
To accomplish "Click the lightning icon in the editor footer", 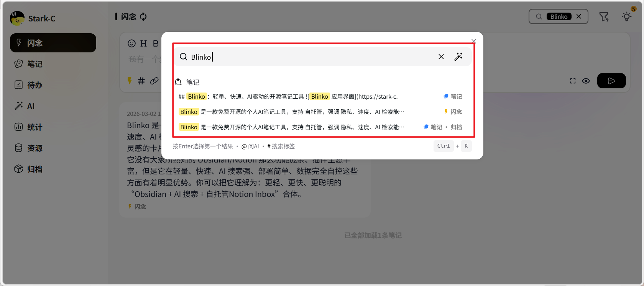I will (130, 81).
